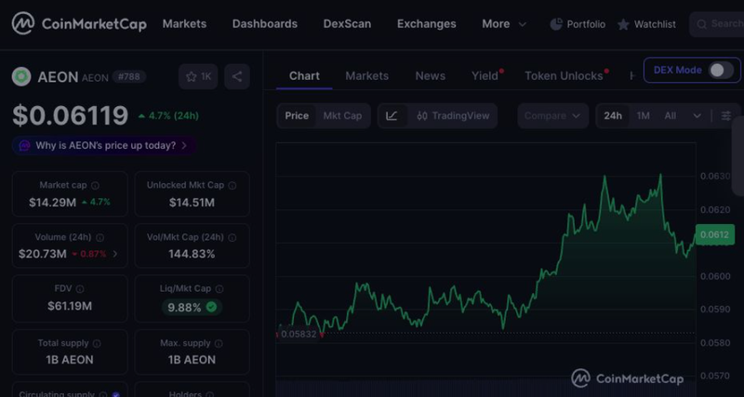744x397 pixels.
Task: Open chart settings sliders icon
Action: tap(726, 115)
